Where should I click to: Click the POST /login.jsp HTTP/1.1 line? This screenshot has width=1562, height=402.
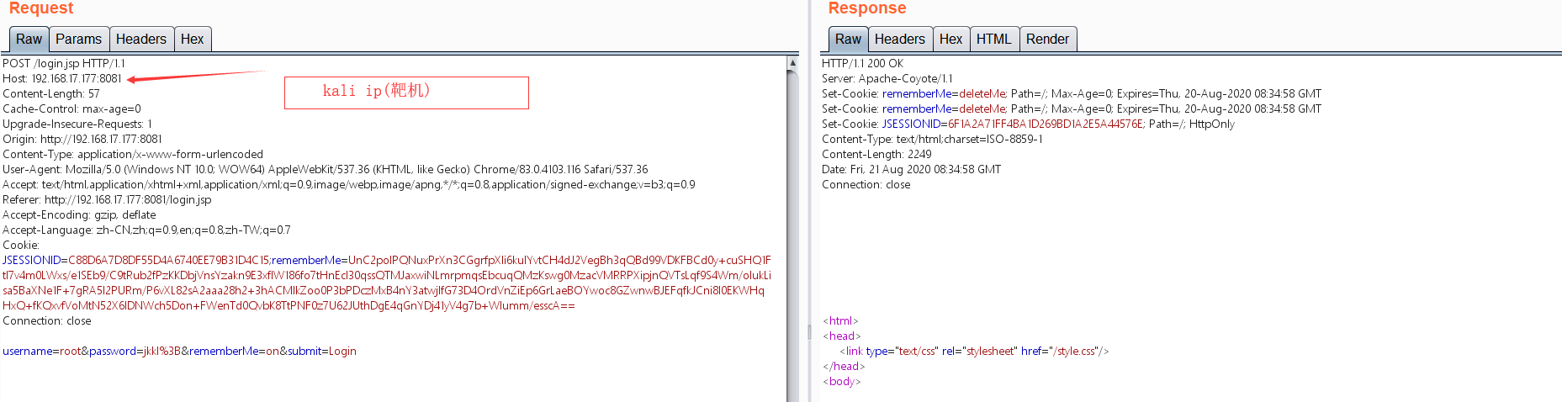(x=64, y=63)
